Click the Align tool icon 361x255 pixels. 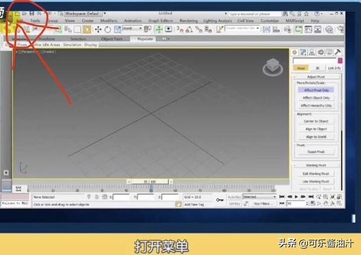click(x=276, y=29)
